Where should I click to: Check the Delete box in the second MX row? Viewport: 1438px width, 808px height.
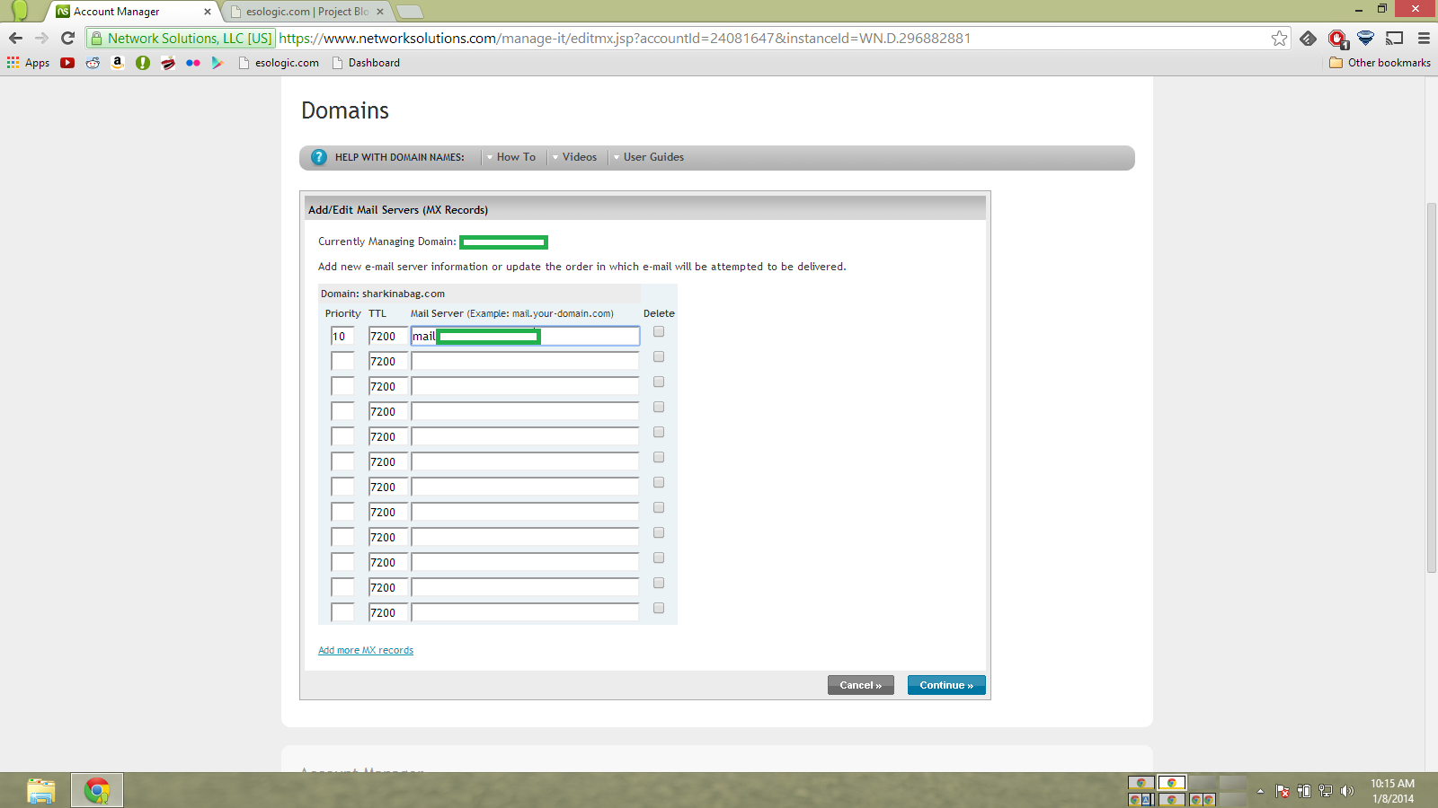tap(659, 356)
